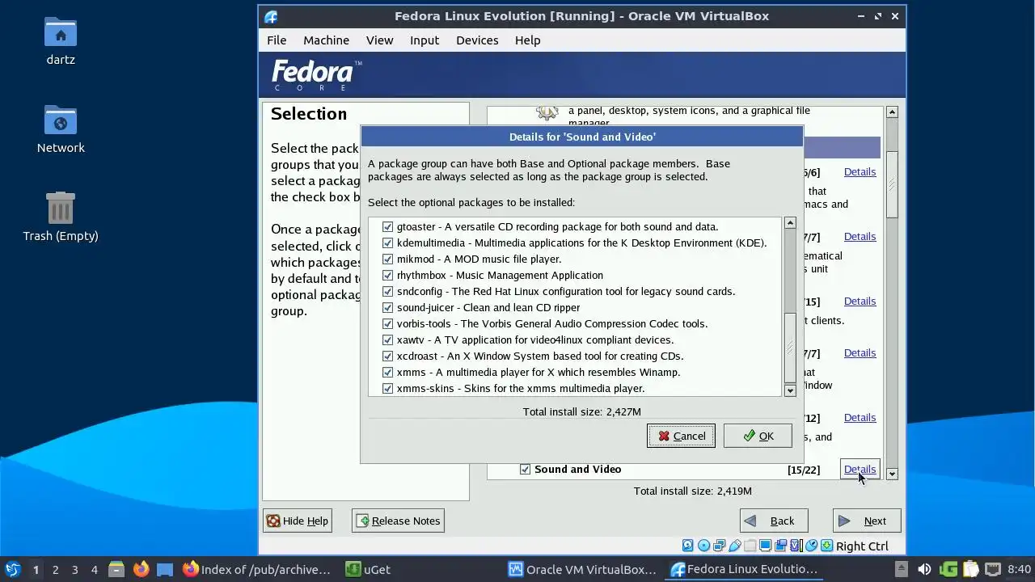Uncheck the gtoaster package
Screen dimensions: 1035x582
(387, 226)
